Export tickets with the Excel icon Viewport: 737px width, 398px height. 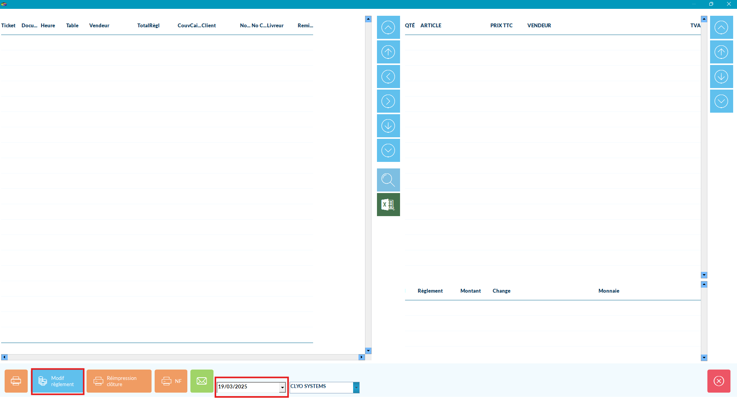[388, 205]
